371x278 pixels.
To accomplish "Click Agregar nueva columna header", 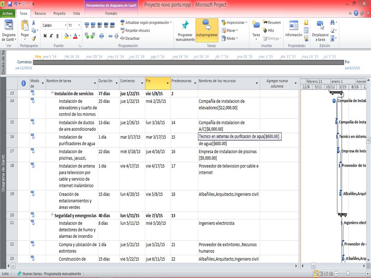I will (277, 83).
